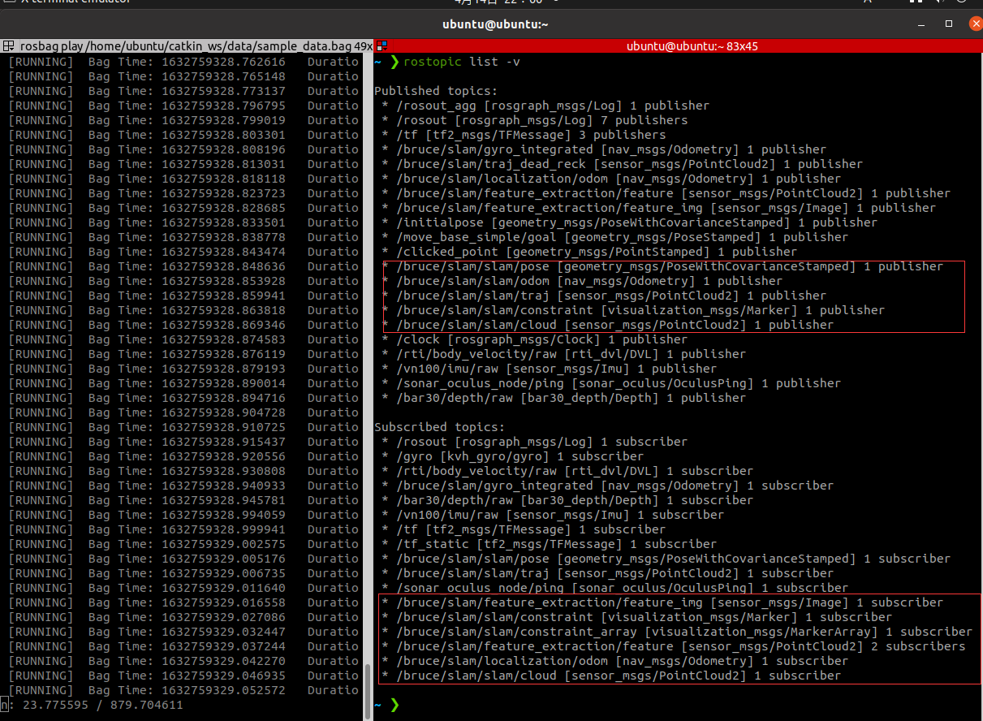Click the feature_extraction/feature 2 subscribers line
The width and height of the screenshot is (983, 721).
coord(674,646)
